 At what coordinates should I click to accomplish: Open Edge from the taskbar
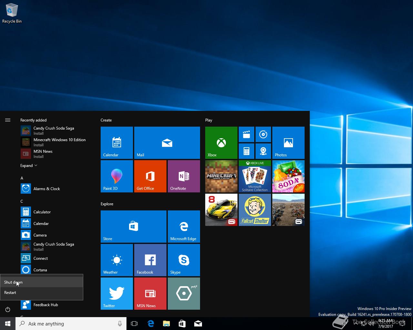pos(151,324)
